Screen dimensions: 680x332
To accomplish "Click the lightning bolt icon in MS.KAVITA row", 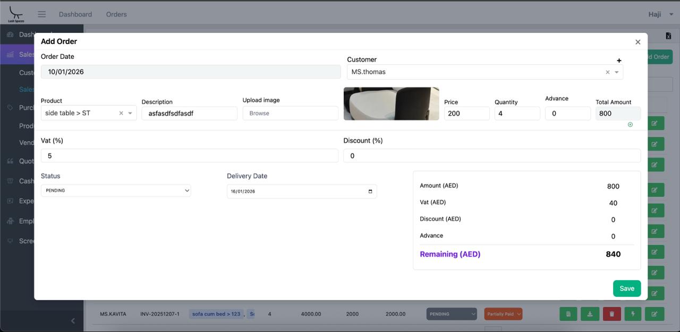I will (633, 314).
